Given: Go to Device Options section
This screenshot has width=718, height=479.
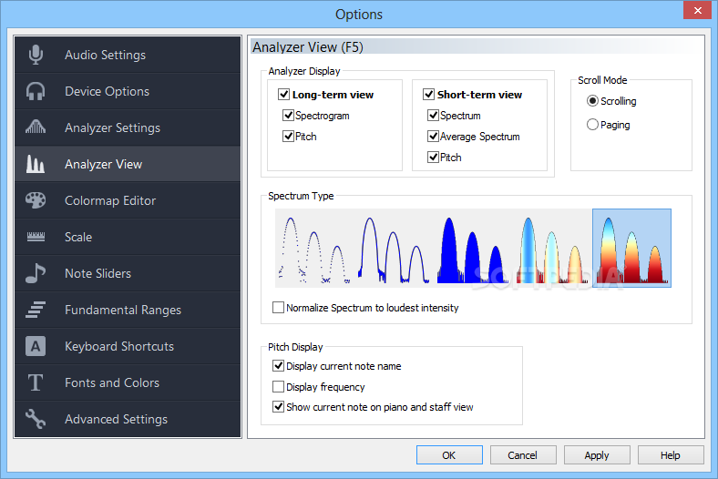Looking at the screenshot, I should [128, 91].
